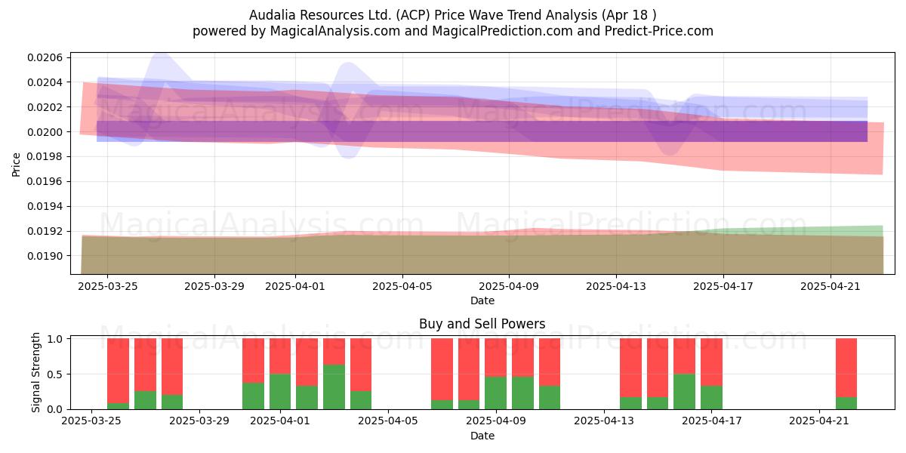
Task: Click the brown shaded area at chart bottom
Action: 482,255
